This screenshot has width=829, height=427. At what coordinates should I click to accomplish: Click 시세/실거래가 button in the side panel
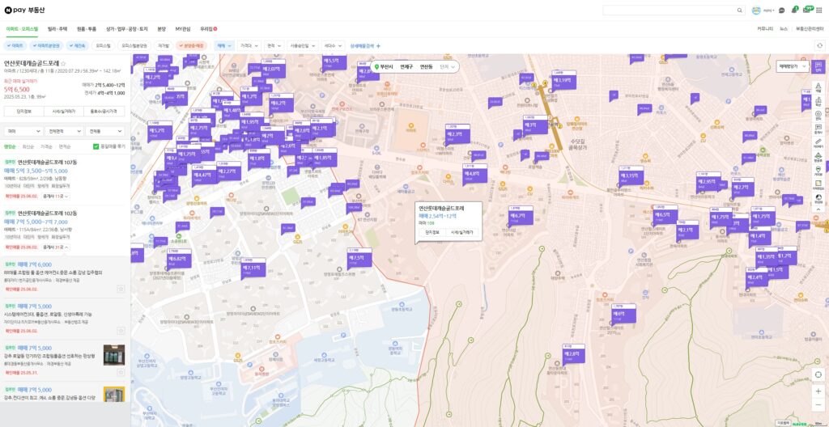point(64,112)
